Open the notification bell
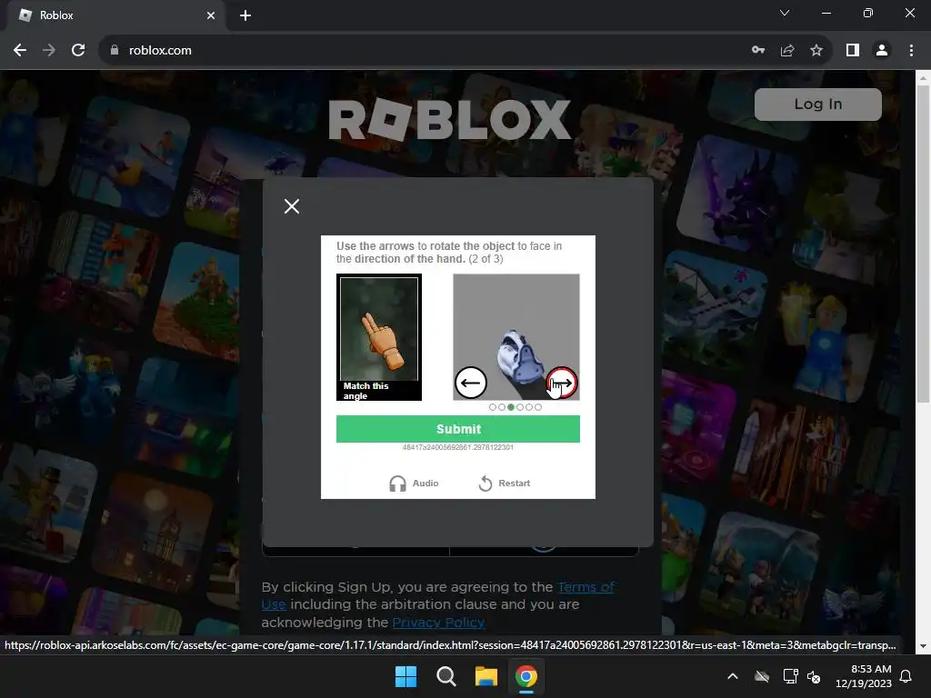931x698 pixels. coord(906,676)
